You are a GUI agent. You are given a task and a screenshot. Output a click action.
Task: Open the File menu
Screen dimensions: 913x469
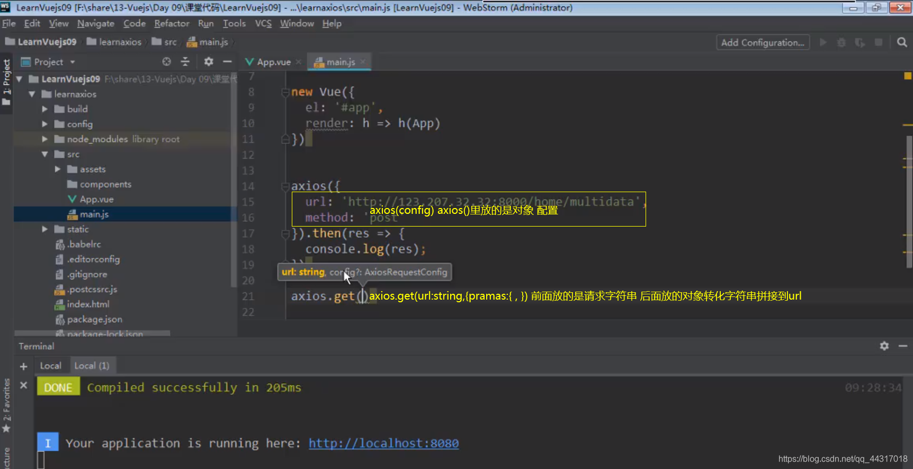pos(9,23)
